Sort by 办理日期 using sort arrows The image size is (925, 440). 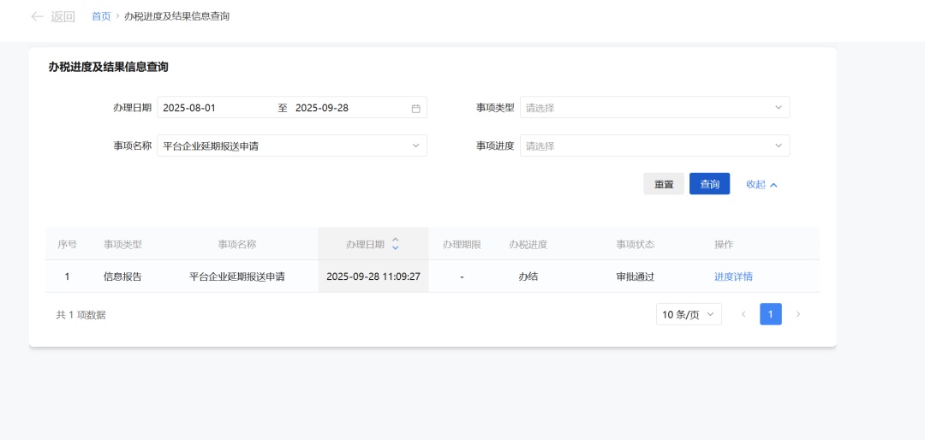395,244
